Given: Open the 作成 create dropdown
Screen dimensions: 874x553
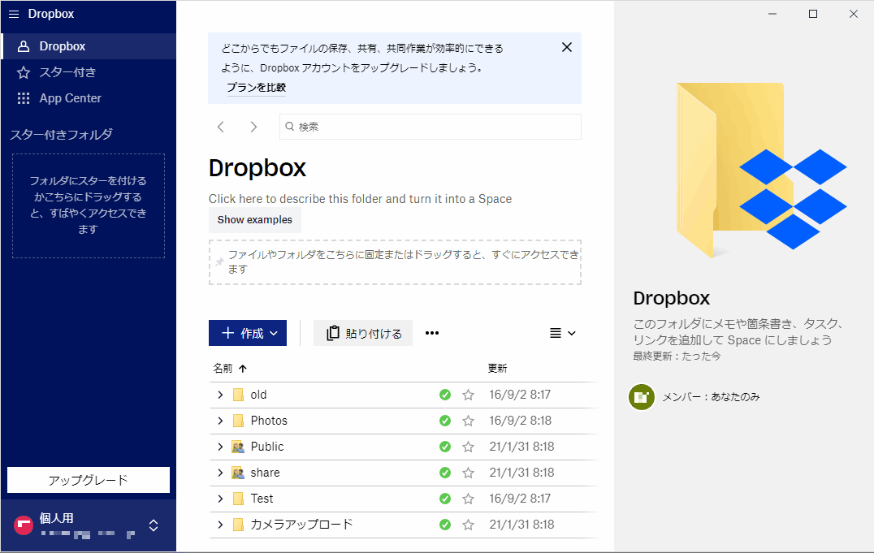Looking at the screenshot, I should click(248, 333).
